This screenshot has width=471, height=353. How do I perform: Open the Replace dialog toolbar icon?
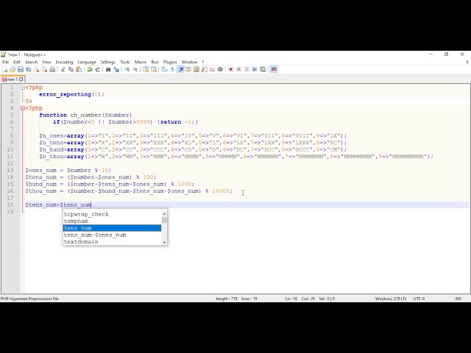(x=116, y=69)
